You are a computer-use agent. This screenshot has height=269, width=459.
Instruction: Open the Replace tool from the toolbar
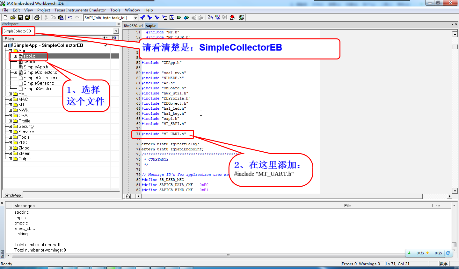(x=164, y=17)
